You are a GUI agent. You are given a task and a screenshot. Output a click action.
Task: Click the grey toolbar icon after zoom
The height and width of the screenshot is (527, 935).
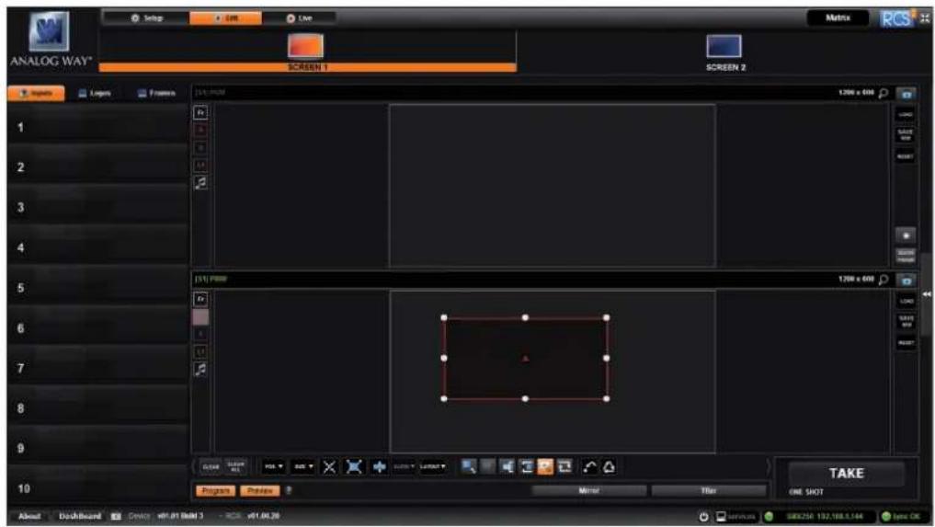[488, 466]
